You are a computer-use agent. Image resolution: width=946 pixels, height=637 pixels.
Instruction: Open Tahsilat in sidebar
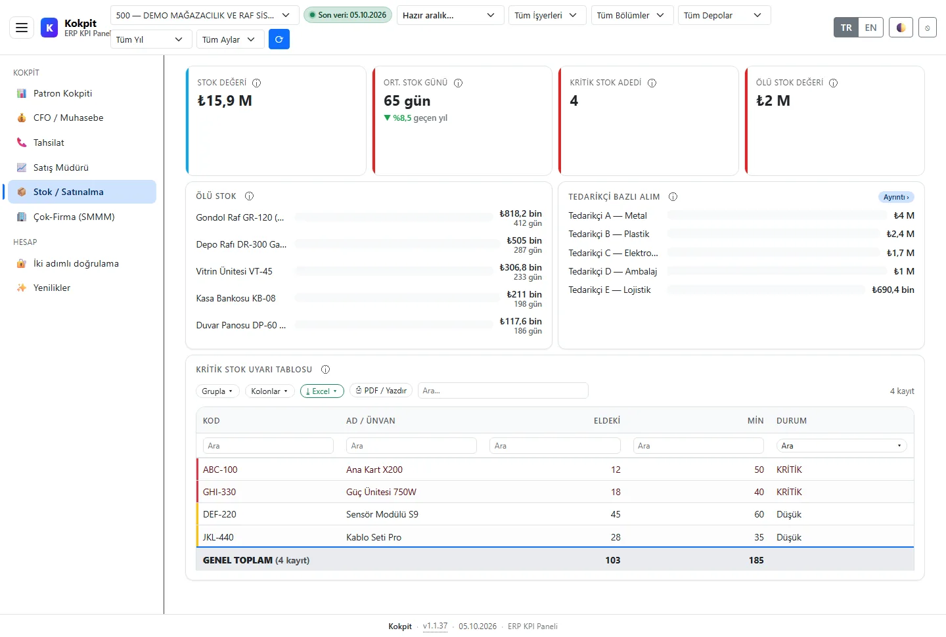(82, 143)
